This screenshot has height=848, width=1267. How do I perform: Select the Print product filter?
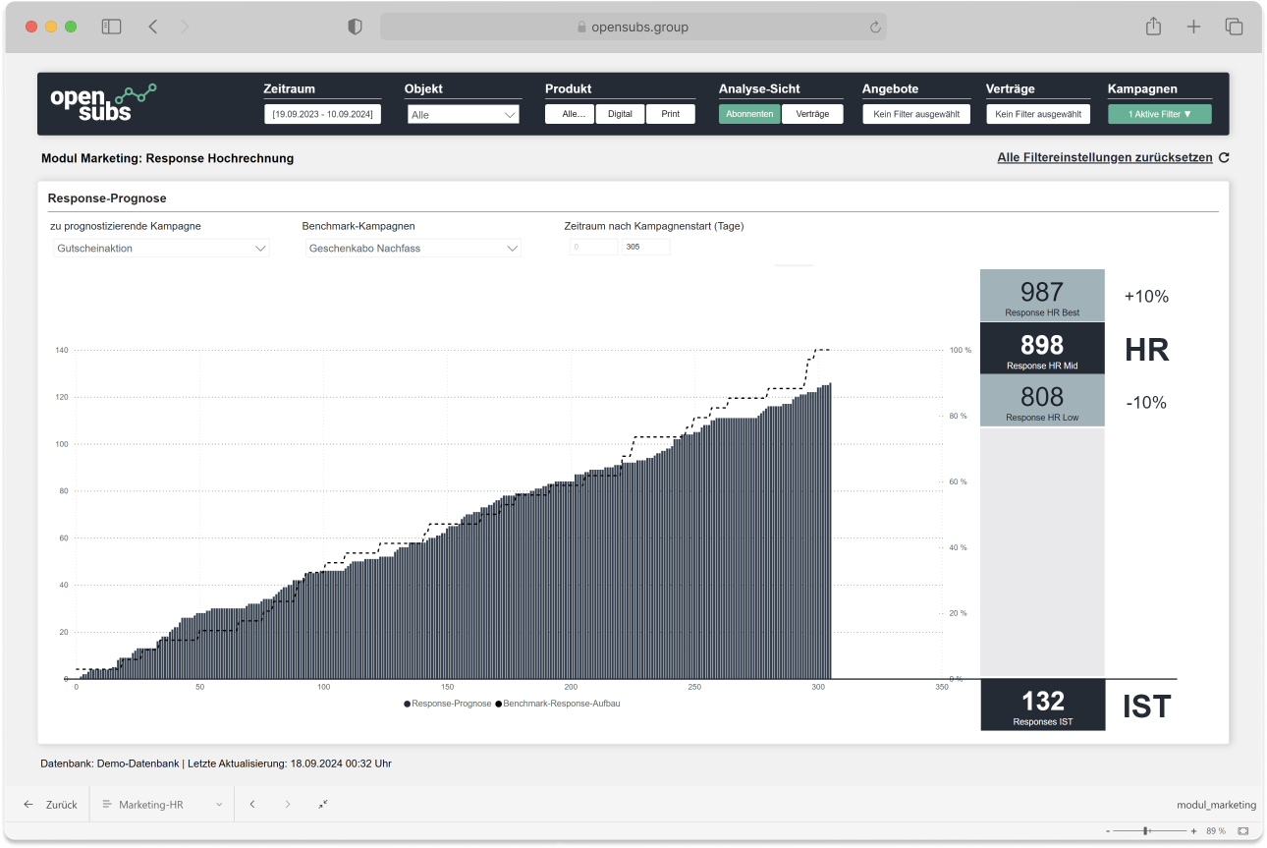670,114
